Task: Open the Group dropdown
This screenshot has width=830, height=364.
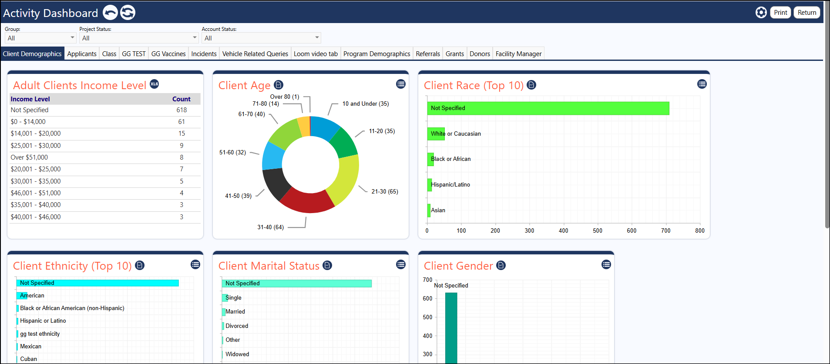Action: coord(40,38)
